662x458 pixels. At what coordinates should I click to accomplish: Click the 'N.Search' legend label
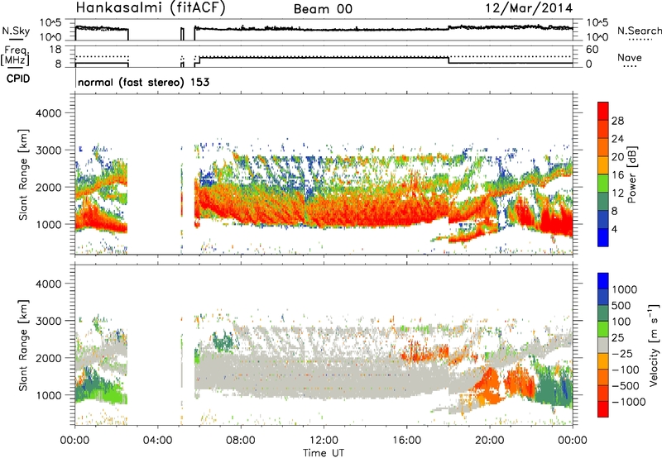pos(639,31)
